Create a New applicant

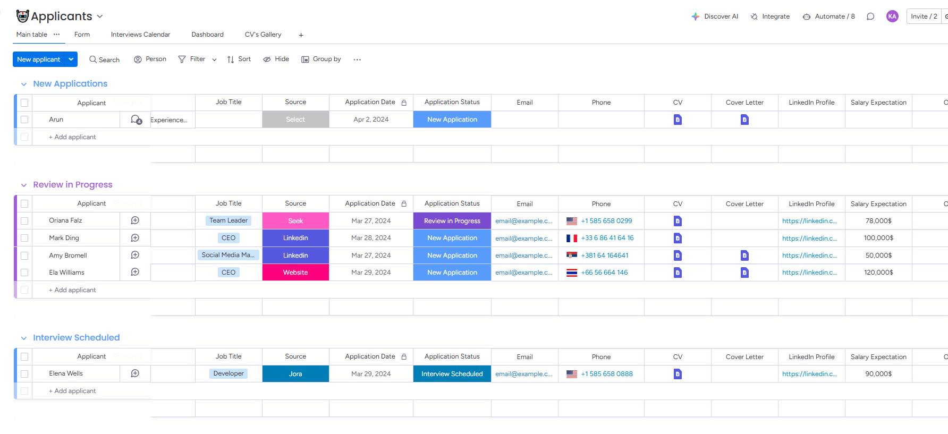point(38,59)
